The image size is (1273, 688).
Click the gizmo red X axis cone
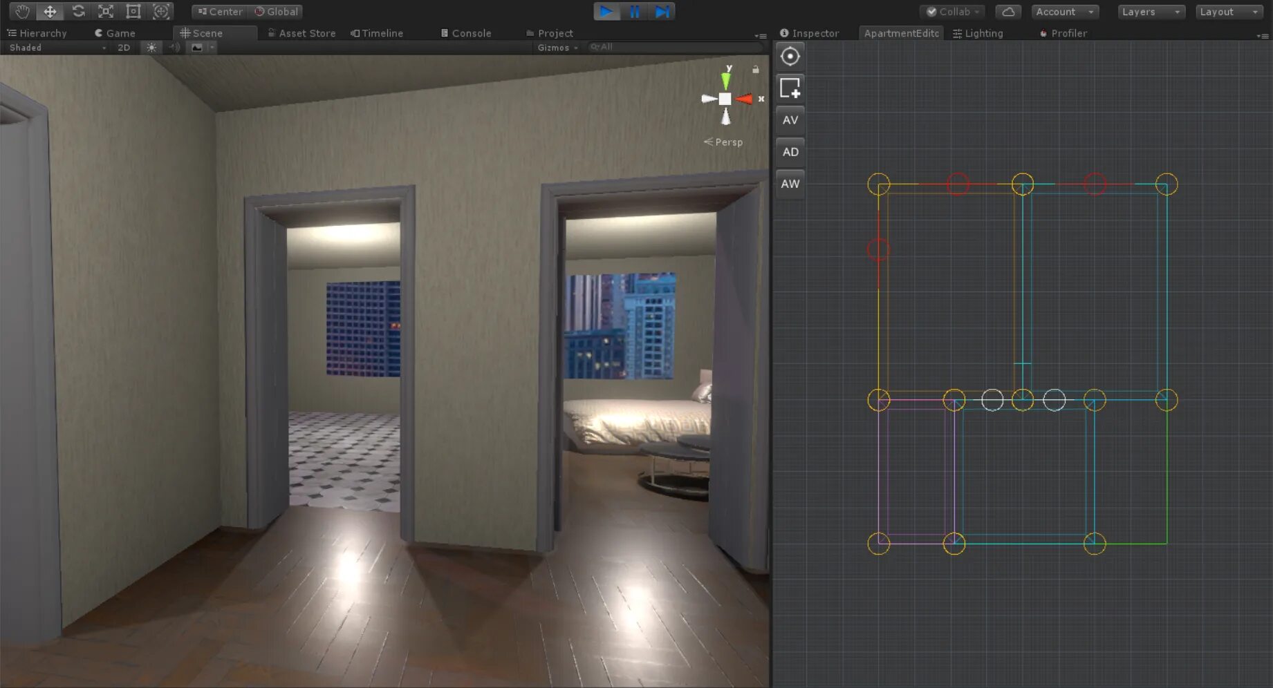point(744,99)
